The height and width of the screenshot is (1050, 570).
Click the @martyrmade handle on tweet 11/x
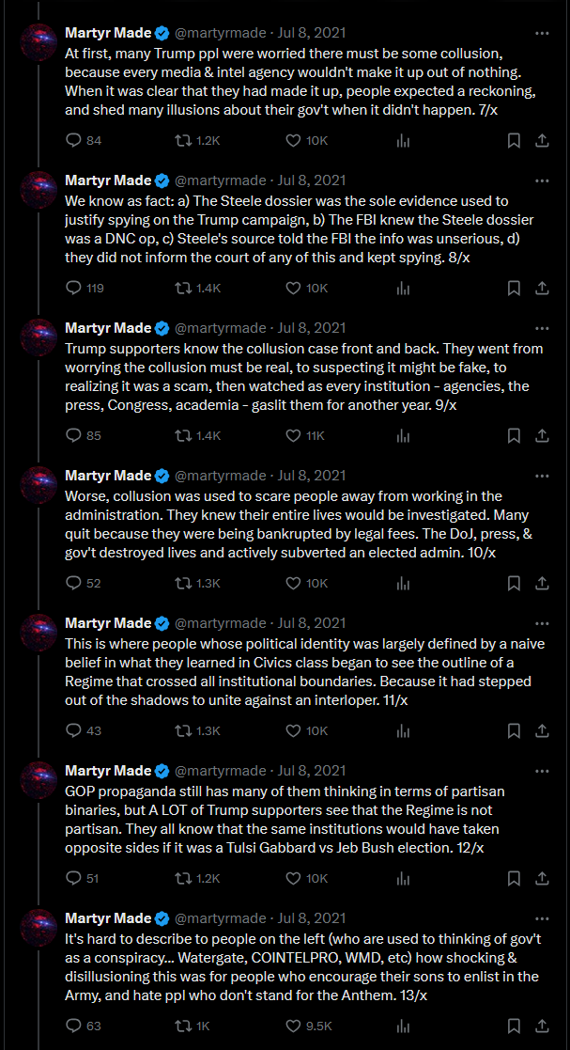coord(220,623)
